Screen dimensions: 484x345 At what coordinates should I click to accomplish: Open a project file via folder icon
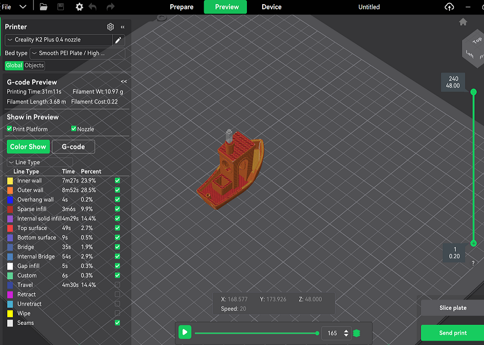pos(43,7)
